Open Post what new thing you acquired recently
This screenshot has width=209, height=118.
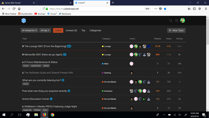[x=45, y=91]
